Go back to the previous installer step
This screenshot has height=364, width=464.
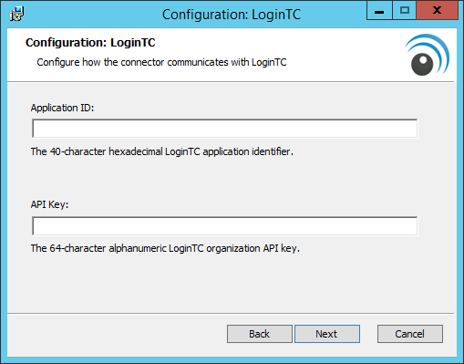[x=260, y=334]
